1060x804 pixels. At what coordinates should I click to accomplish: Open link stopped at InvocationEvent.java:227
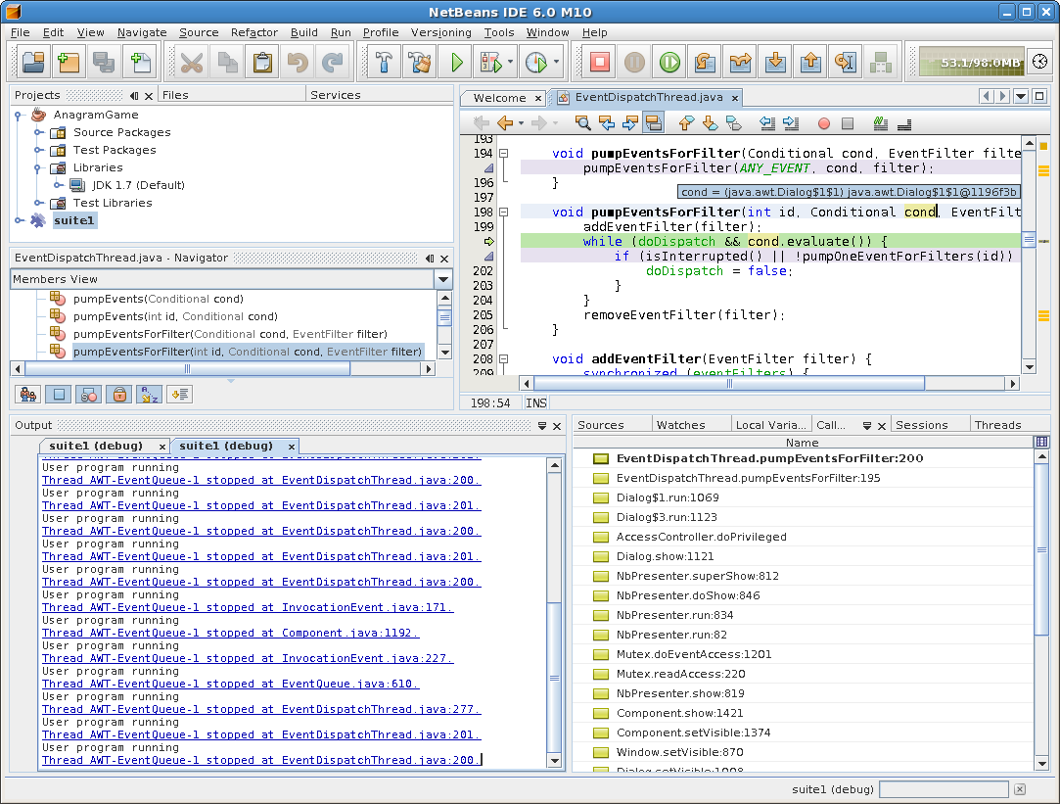(248, 659)
